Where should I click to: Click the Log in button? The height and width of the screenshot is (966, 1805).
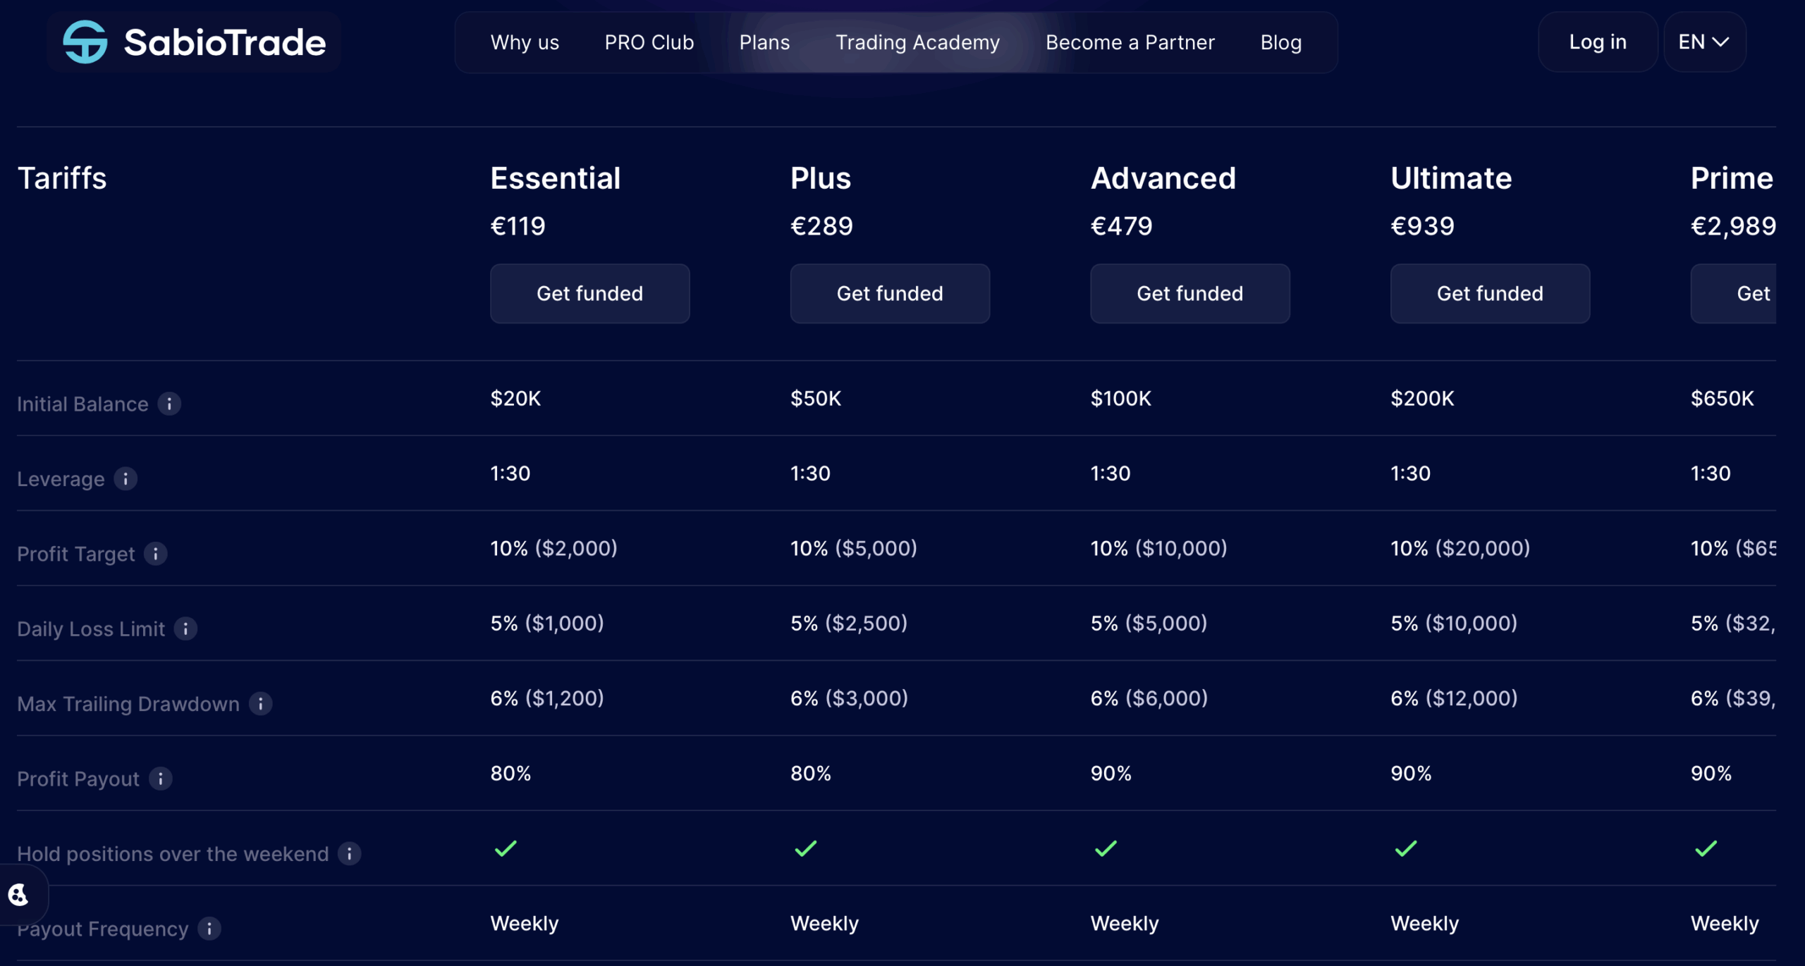(x=1598, y=42)
